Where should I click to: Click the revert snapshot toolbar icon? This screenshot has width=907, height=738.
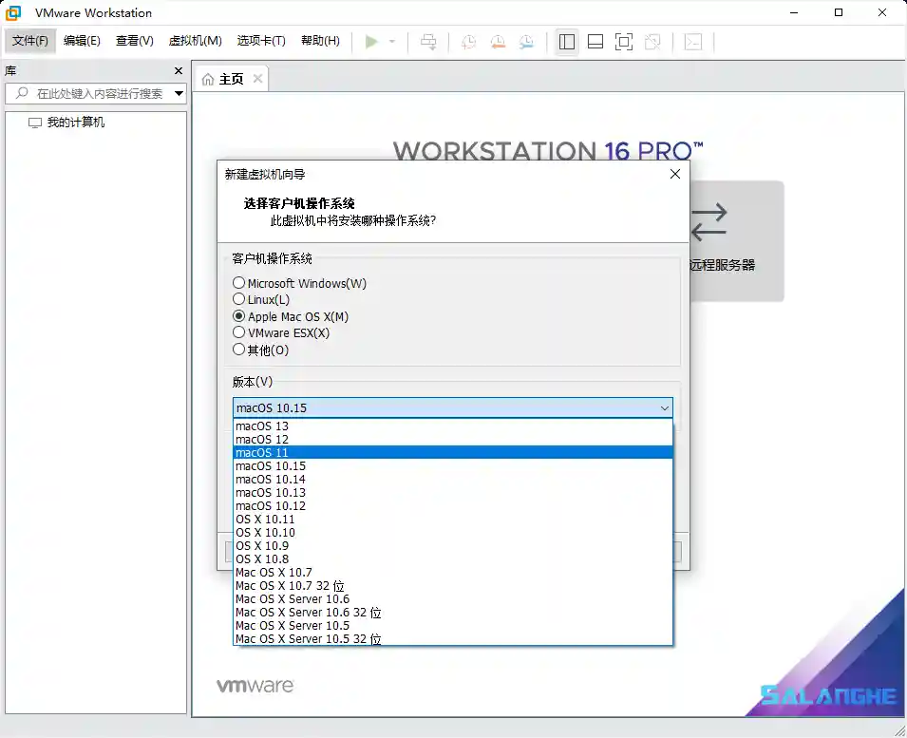(497, 41)
